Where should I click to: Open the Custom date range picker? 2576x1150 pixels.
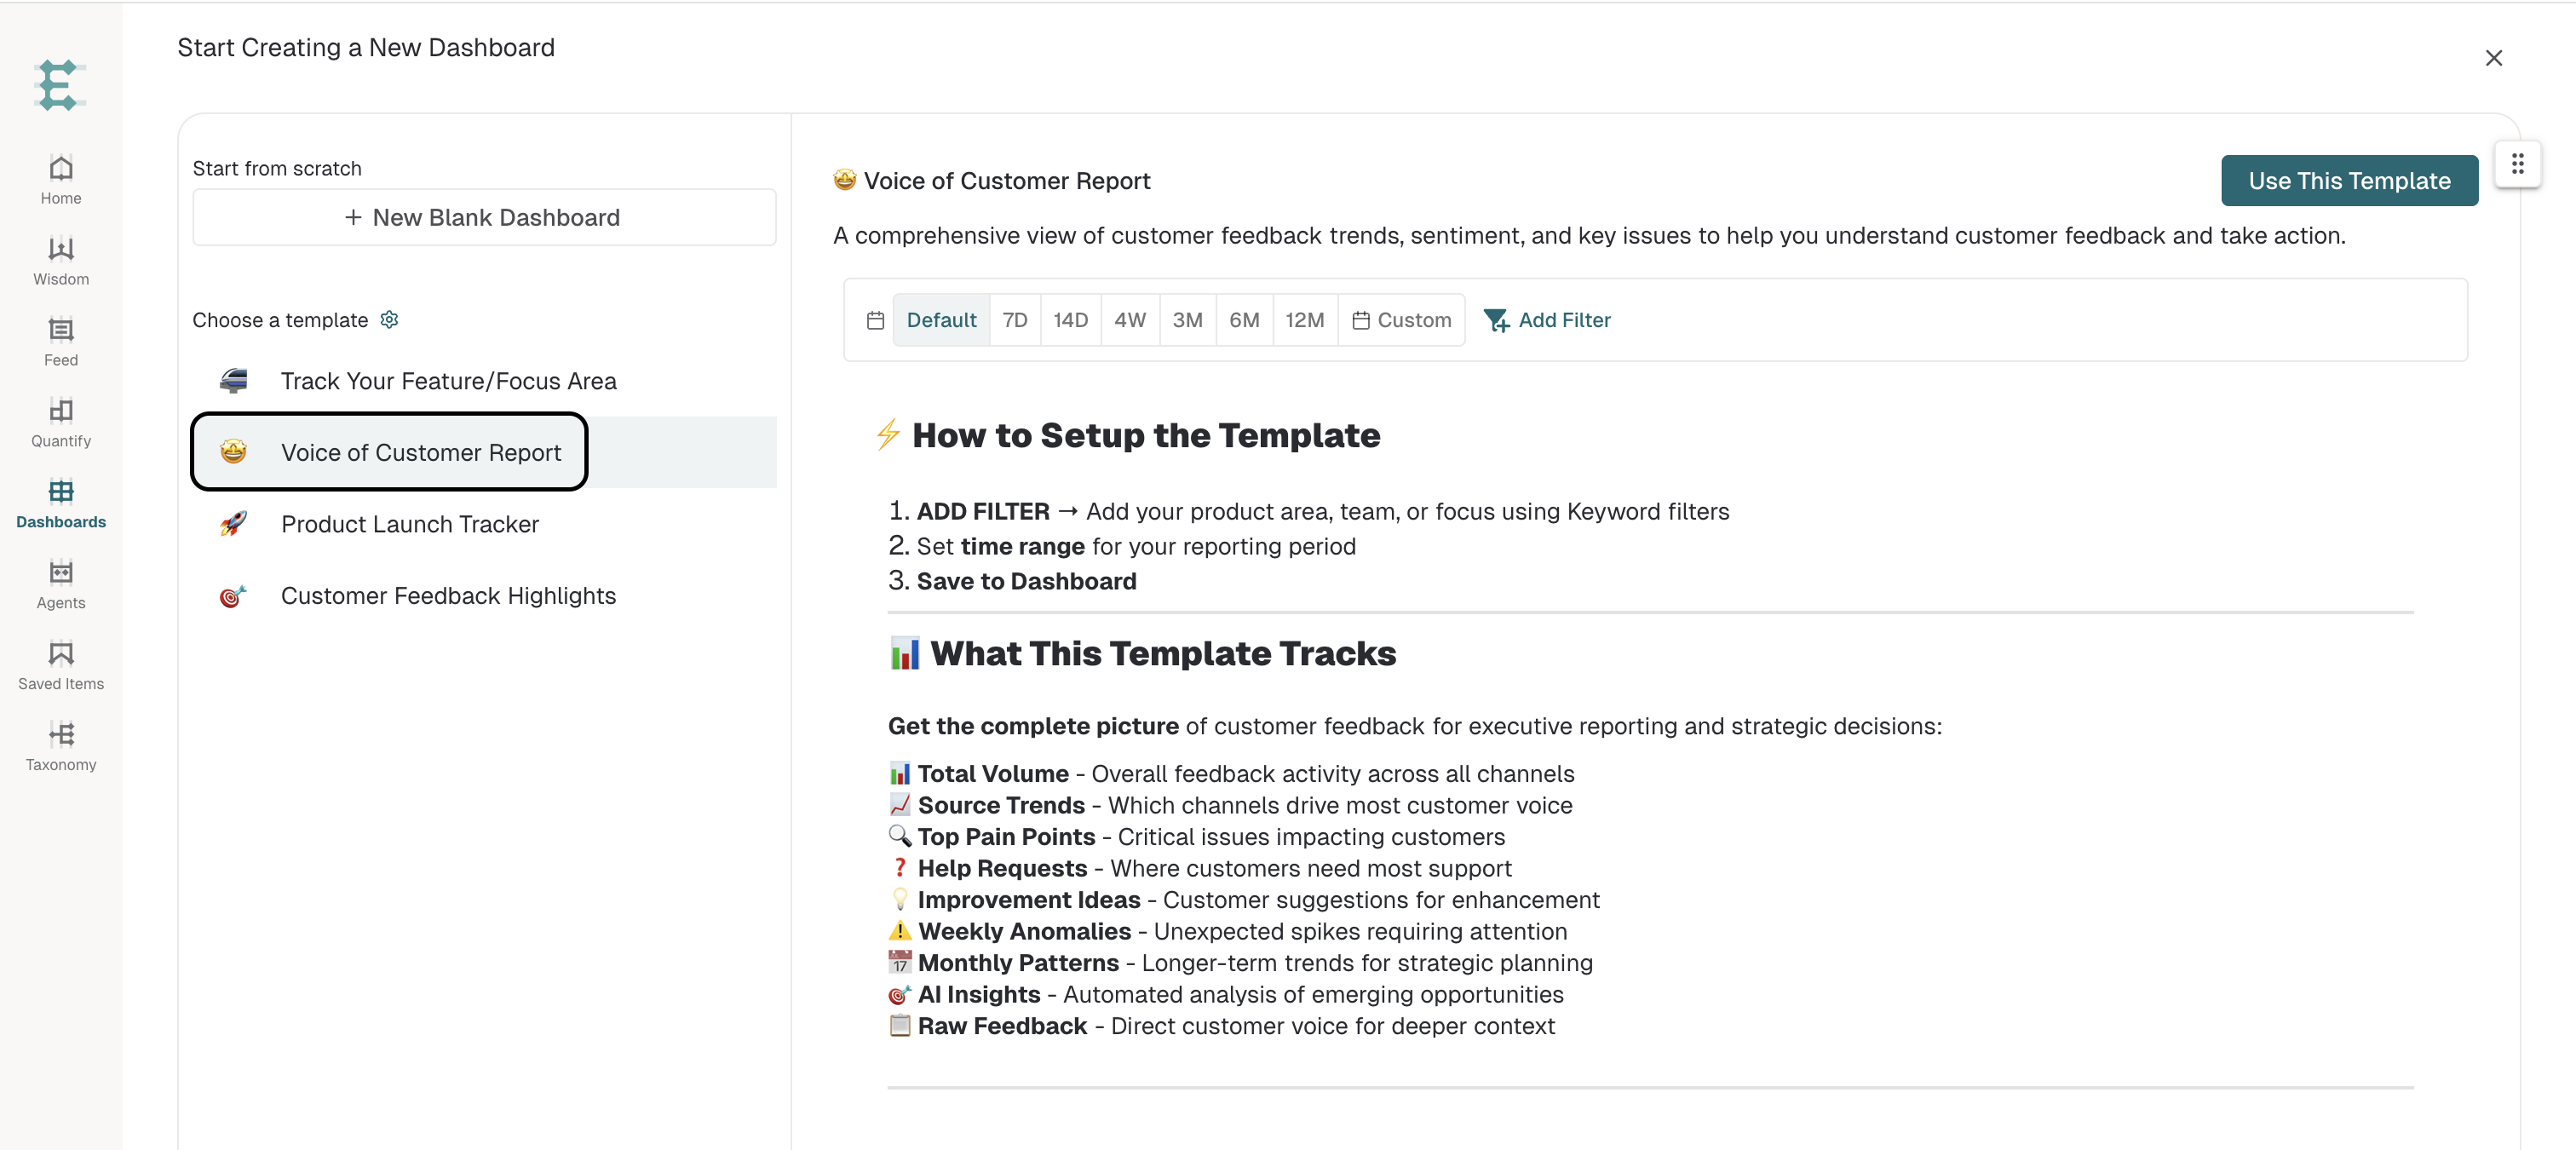coord(1401,320)
